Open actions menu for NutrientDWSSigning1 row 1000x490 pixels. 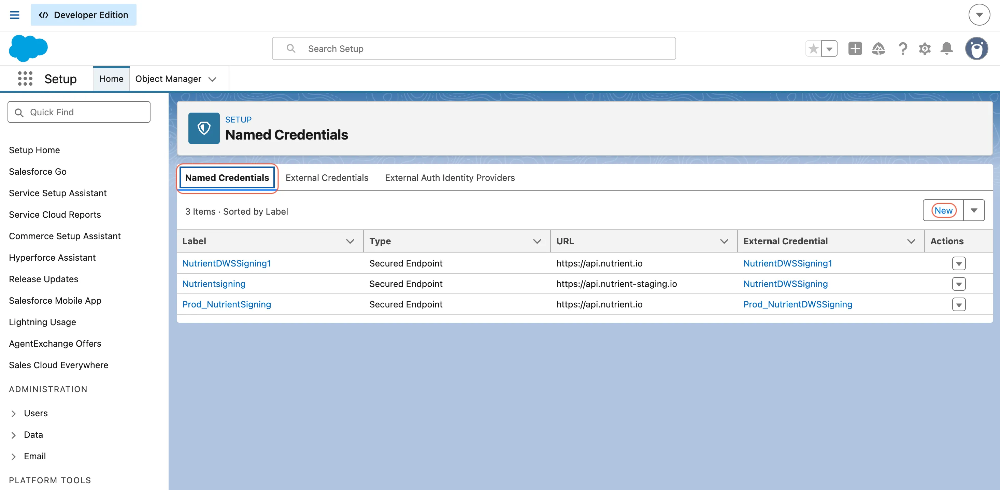pos(958,263)
